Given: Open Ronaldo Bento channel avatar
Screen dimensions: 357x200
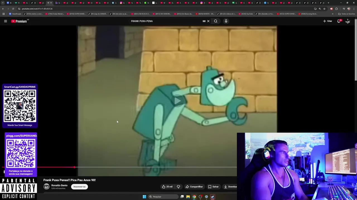Looking at the screenshot, I should click(47, 187).
